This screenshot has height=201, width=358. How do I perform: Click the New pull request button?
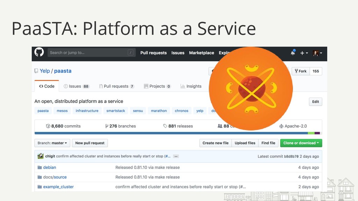pos(90,143)
